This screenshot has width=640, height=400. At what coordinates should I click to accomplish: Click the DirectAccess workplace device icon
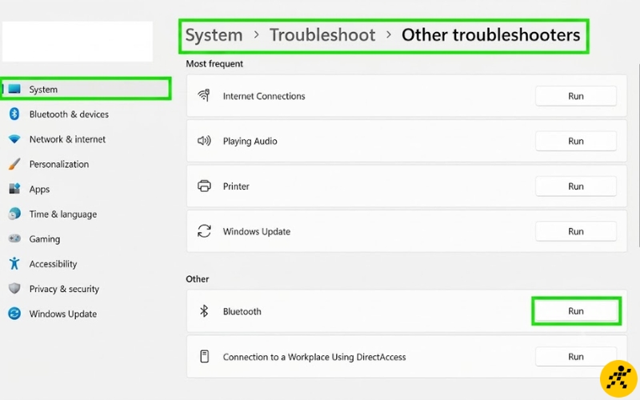(204, 356)
